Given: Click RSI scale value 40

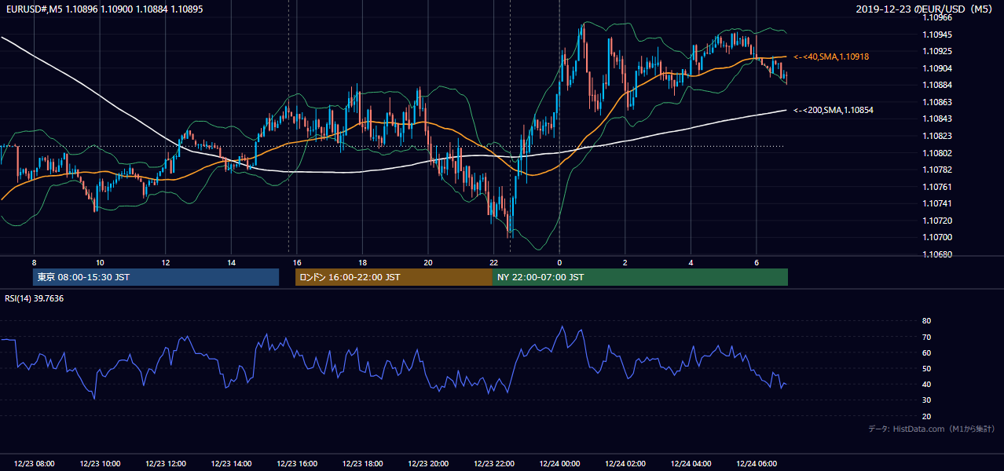Looking at the screenshot, I should point(926,385).
